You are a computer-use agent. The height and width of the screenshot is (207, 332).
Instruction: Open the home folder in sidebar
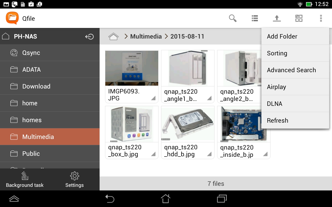point(50,103)
